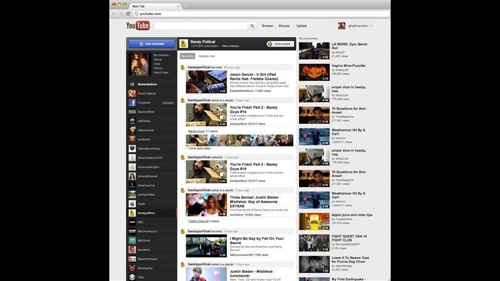Image resolution: width=500 pixels, height=281 pixels.
Task: Open View channel for Barely Political
Action: [231, 46]
